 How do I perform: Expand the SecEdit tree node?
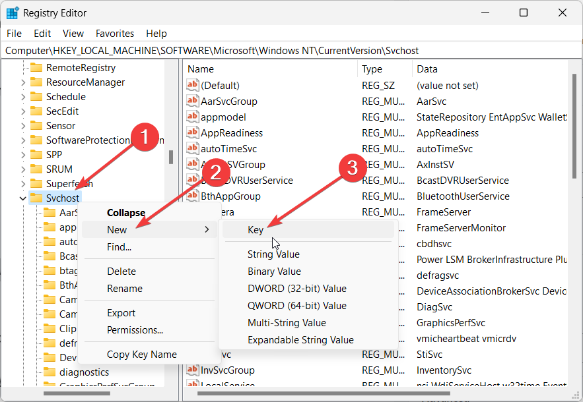(23, 111)
